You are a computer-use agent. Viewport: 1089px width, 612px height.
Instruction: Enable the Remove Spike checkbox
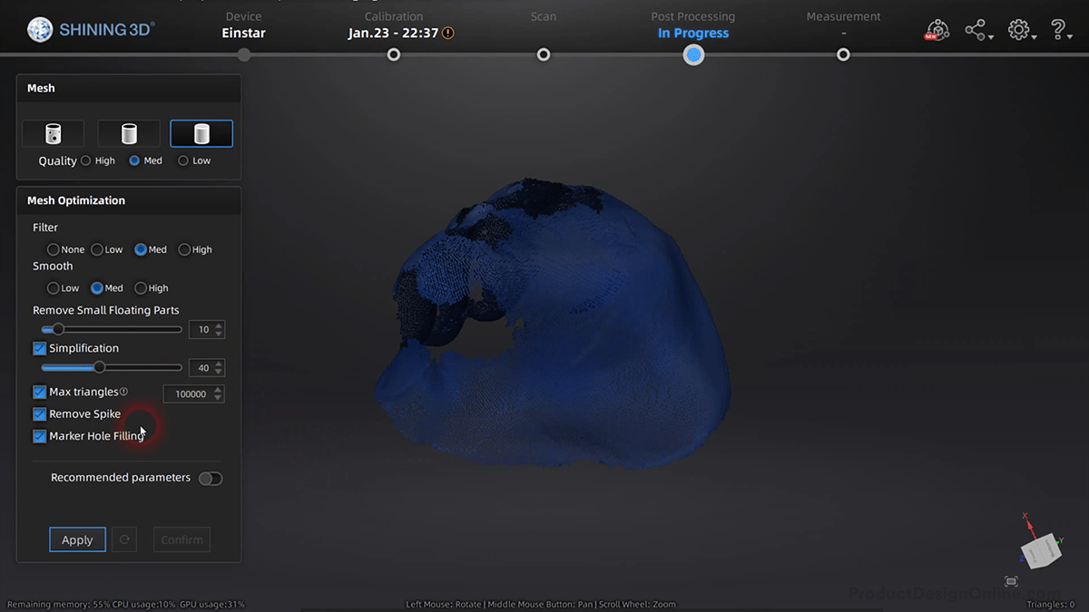coord(39,413)
